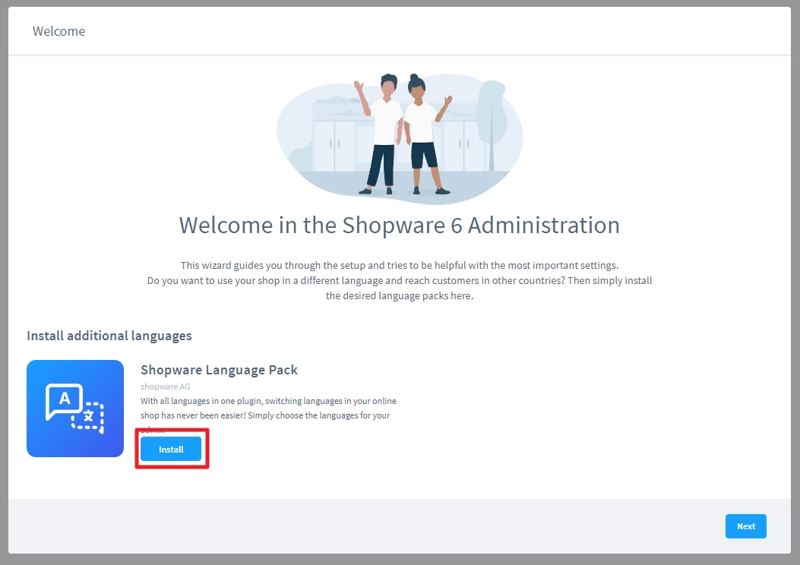The image size is (800, 565).
Task: Click the Welcome title in modal header
Action: coord(58,31)
